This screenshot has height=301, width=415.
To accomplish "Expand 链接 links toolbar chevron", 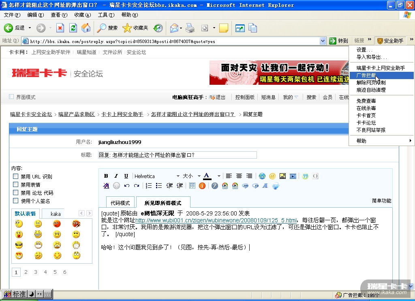I will (370, 39).
